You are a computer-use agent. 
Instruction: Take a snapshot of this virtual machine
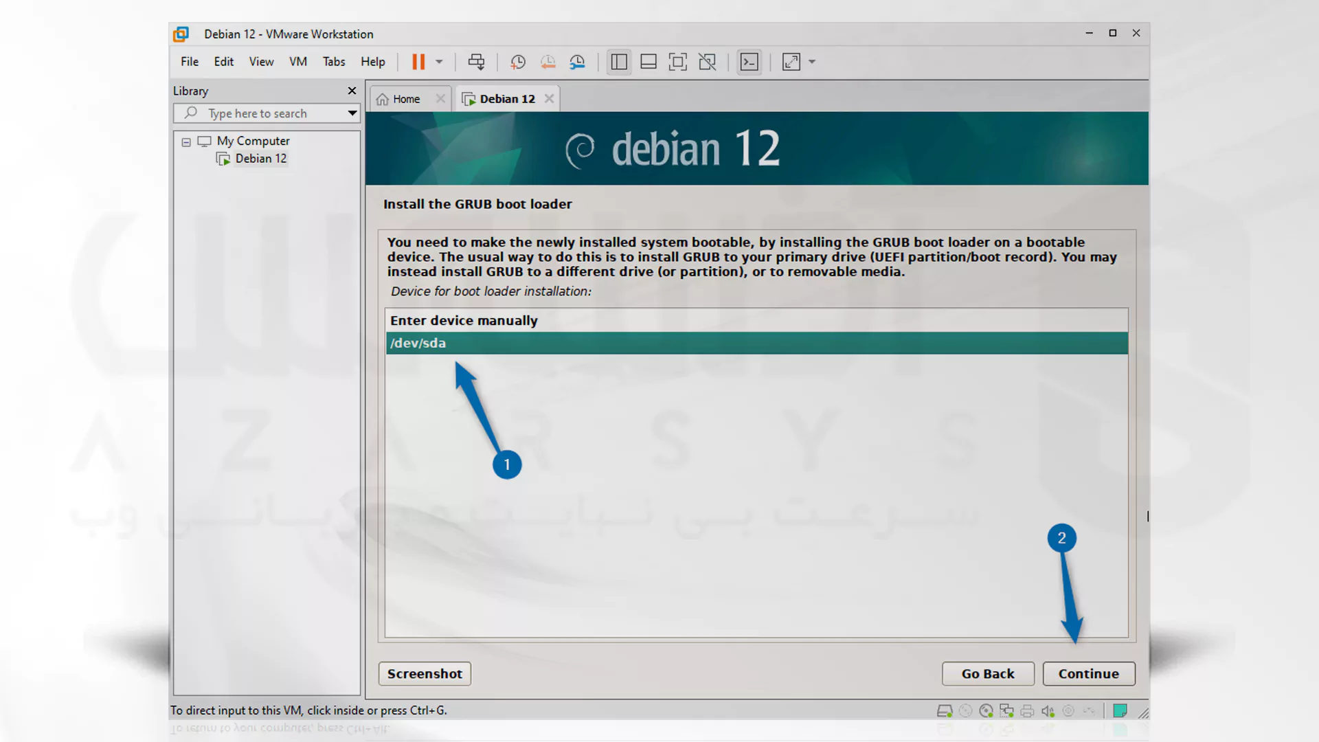518,62
